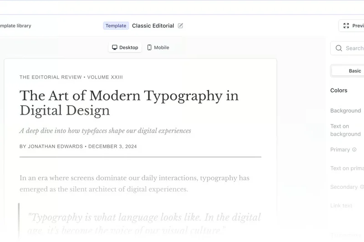This screenshot has height=242, width=364.
Task: Click the Template badge label
Action: (x=116, y=26)
